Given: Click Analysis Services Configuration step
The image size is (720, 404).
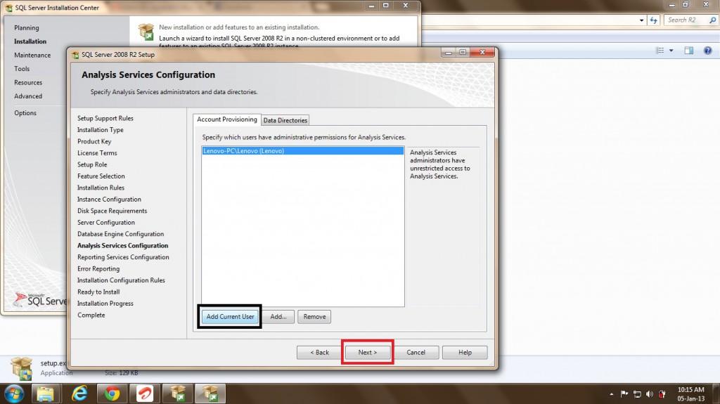Looking at the screenshot, I should click(122, 246).
